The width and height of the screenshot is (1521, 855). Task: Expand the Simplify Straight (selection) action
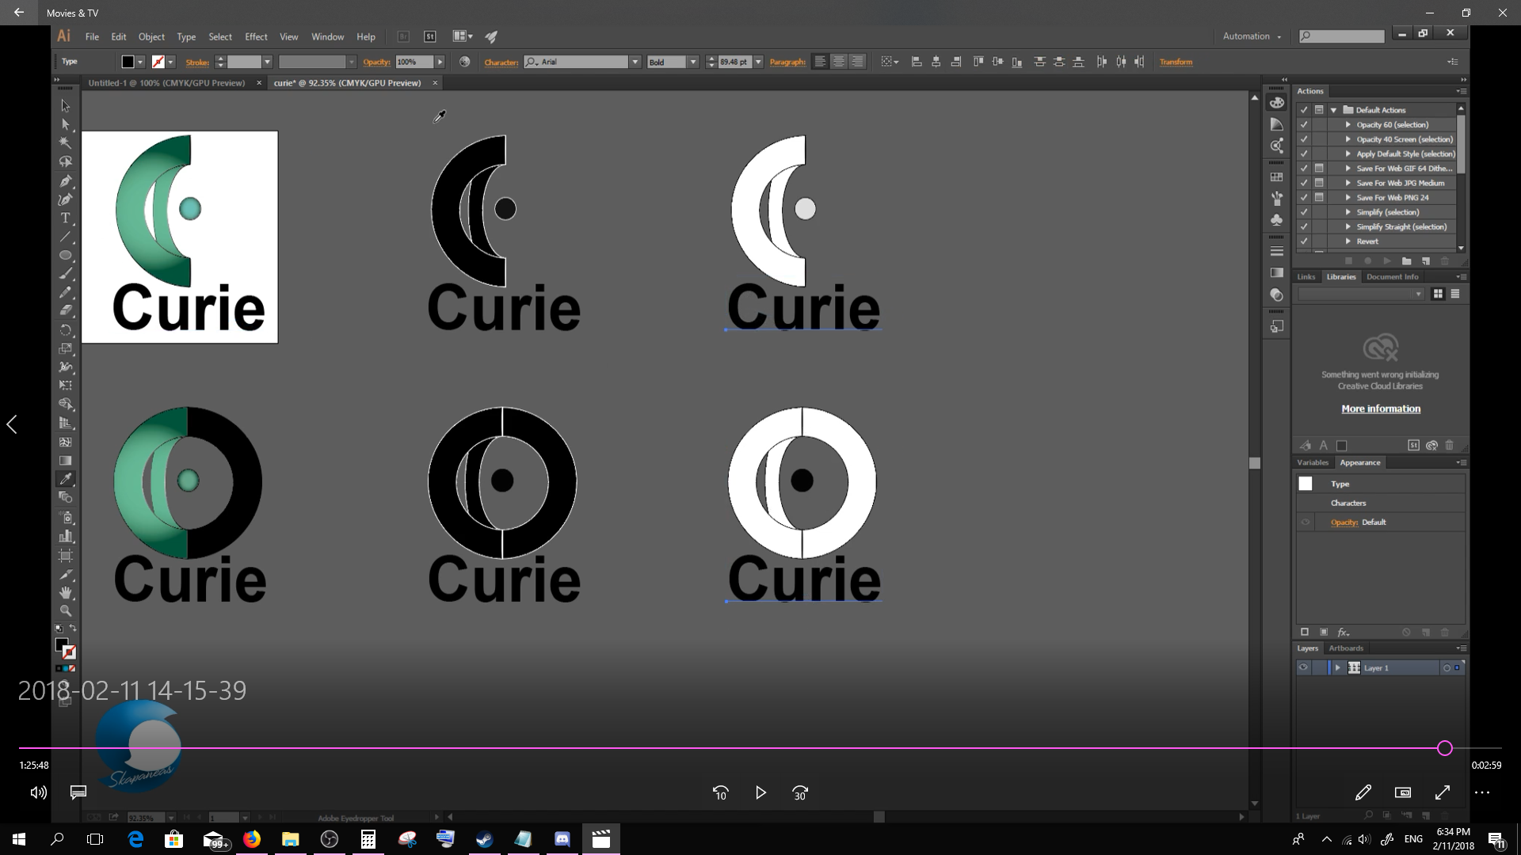(x=1348, y=227)
